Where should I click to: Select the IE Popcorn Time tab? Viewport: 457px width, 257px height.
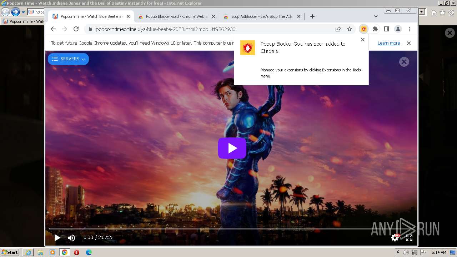23,21
